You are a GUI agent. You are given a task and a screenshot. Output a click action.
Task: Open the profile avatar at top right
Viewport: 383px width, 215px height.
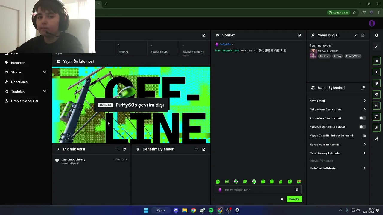372,23
